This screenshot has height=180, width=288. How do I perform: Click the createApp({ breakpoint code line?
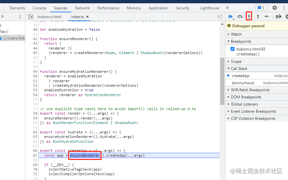(248, 54)
